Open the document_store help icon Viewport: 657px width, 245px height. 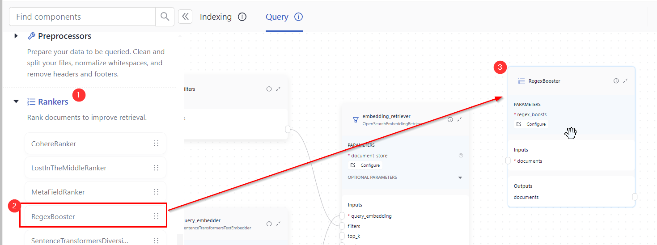pos(461,156)
